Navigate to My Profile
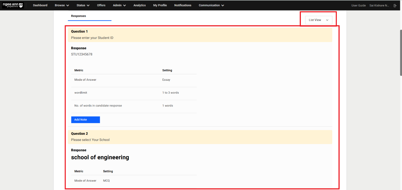Viewport: 402px width, 190px height. coord(160,5)
